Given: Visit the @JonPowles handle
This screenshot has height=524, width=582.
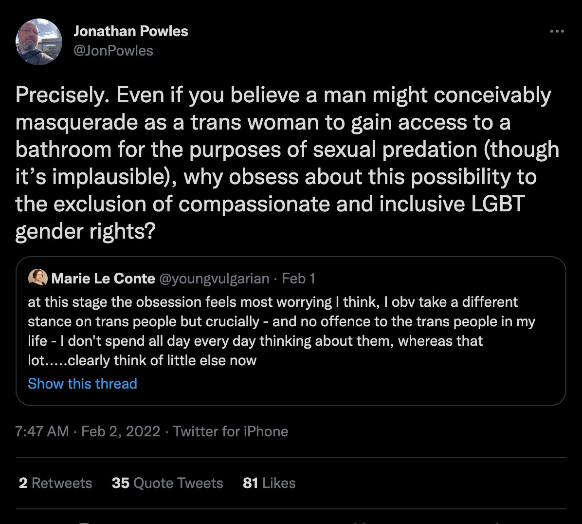Looking at the screenshot, I should [113, 51].
